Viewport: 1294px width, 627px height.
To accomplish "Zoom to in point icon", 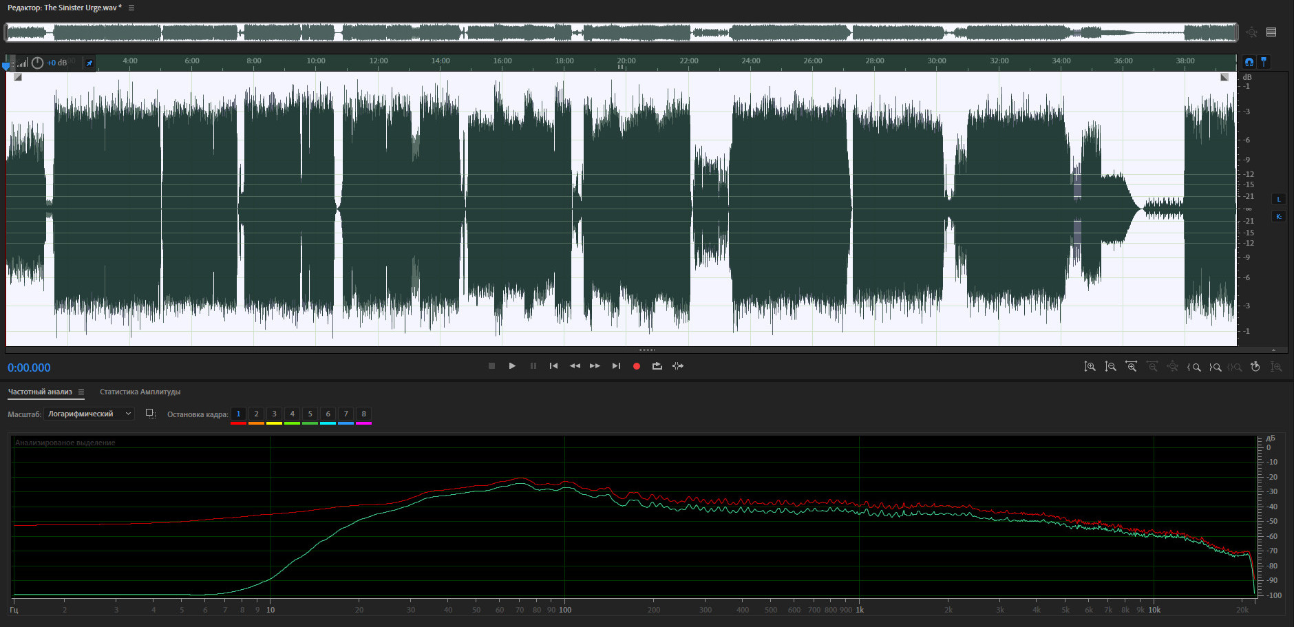I will [1194, 367].
